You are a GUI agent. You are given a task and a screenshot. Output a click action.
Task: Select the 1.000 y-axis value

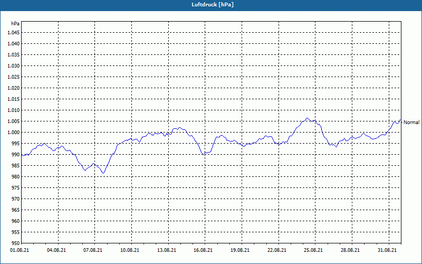click(x=13, y=133)
